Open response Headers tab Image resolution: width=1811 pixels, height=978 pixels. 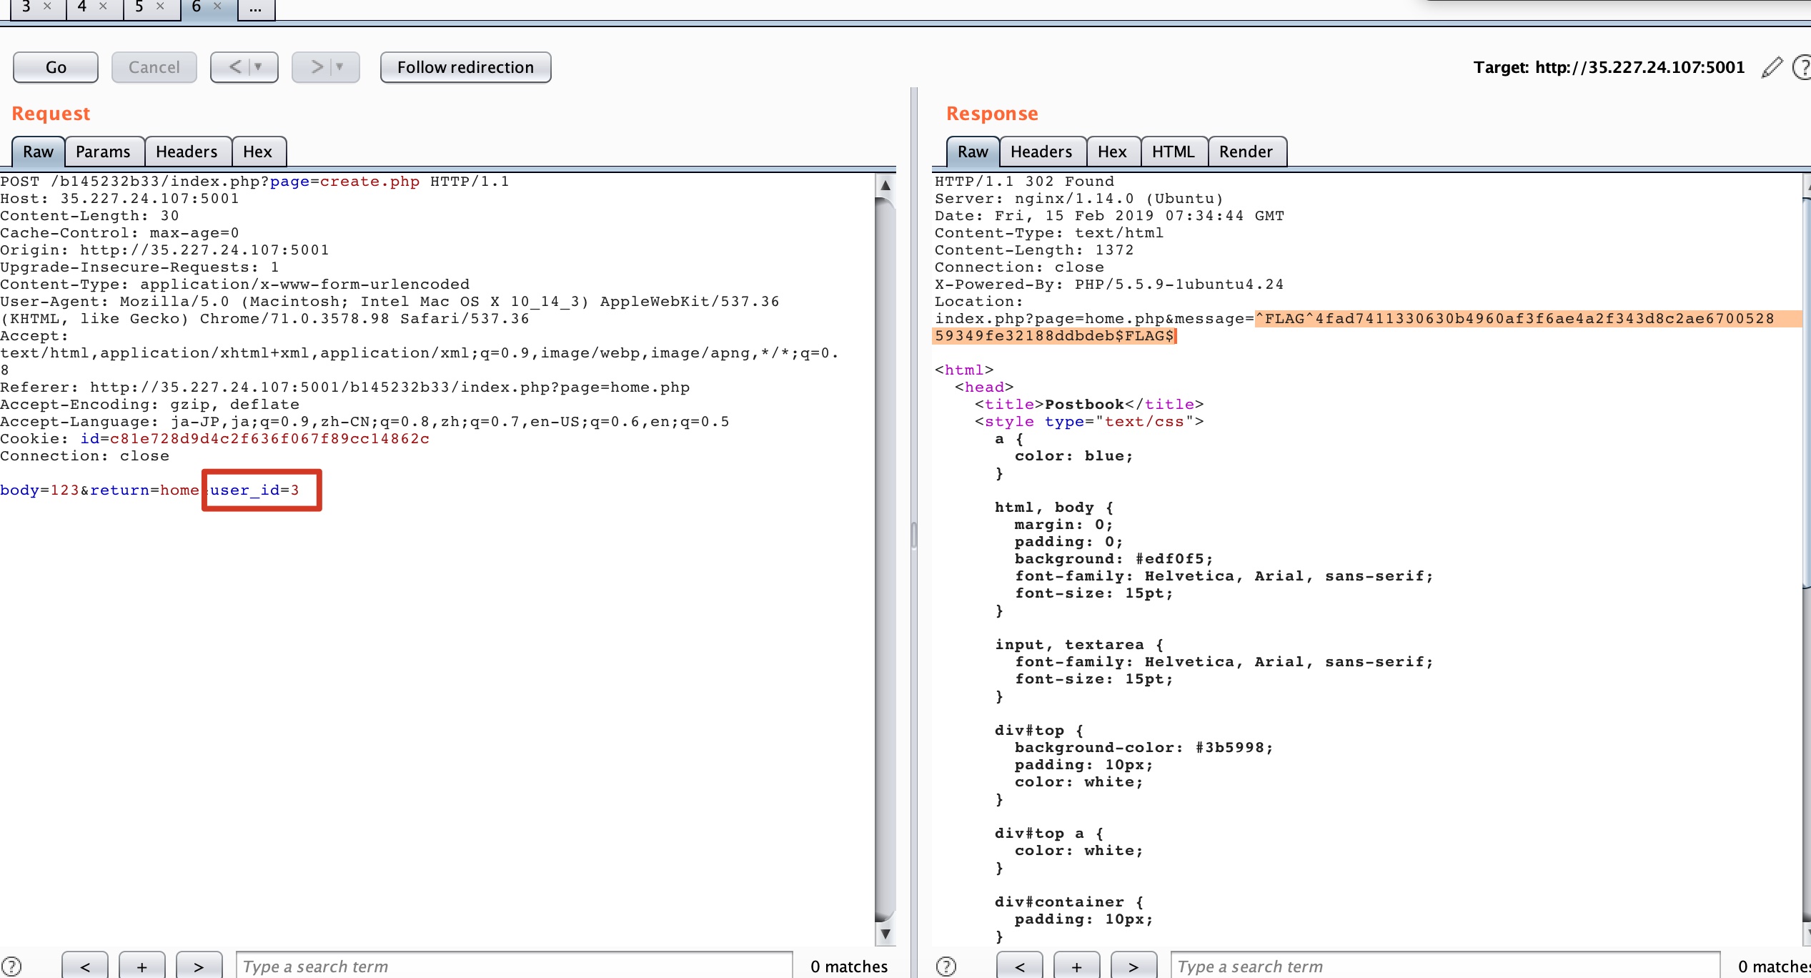(1041, 152)
